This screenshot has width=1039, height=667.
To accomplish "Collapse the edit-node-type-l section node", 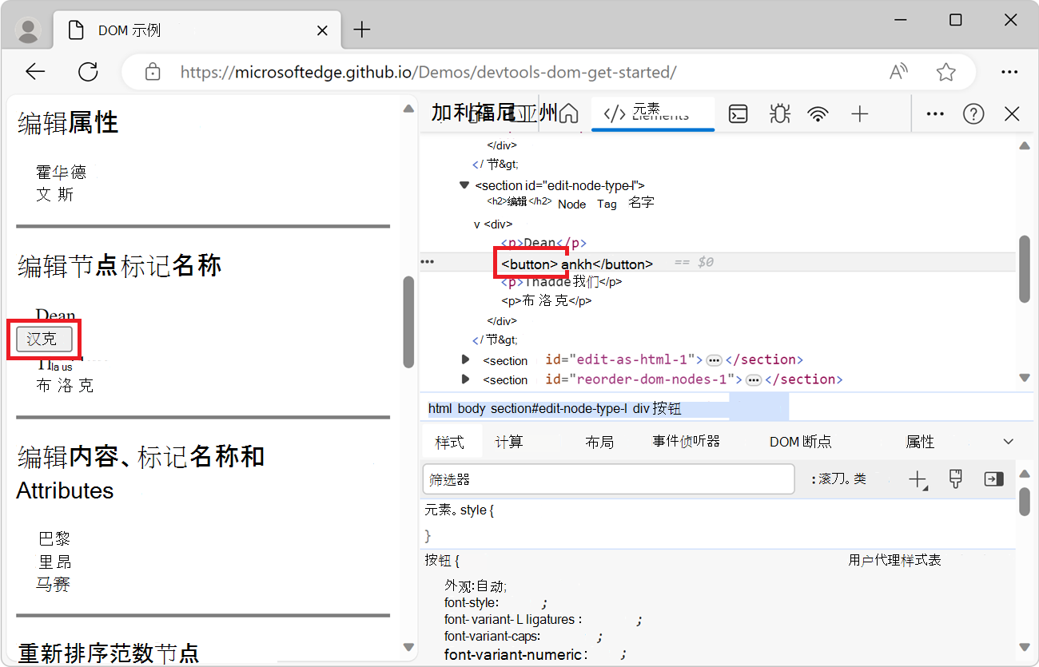I will point(464,185).
